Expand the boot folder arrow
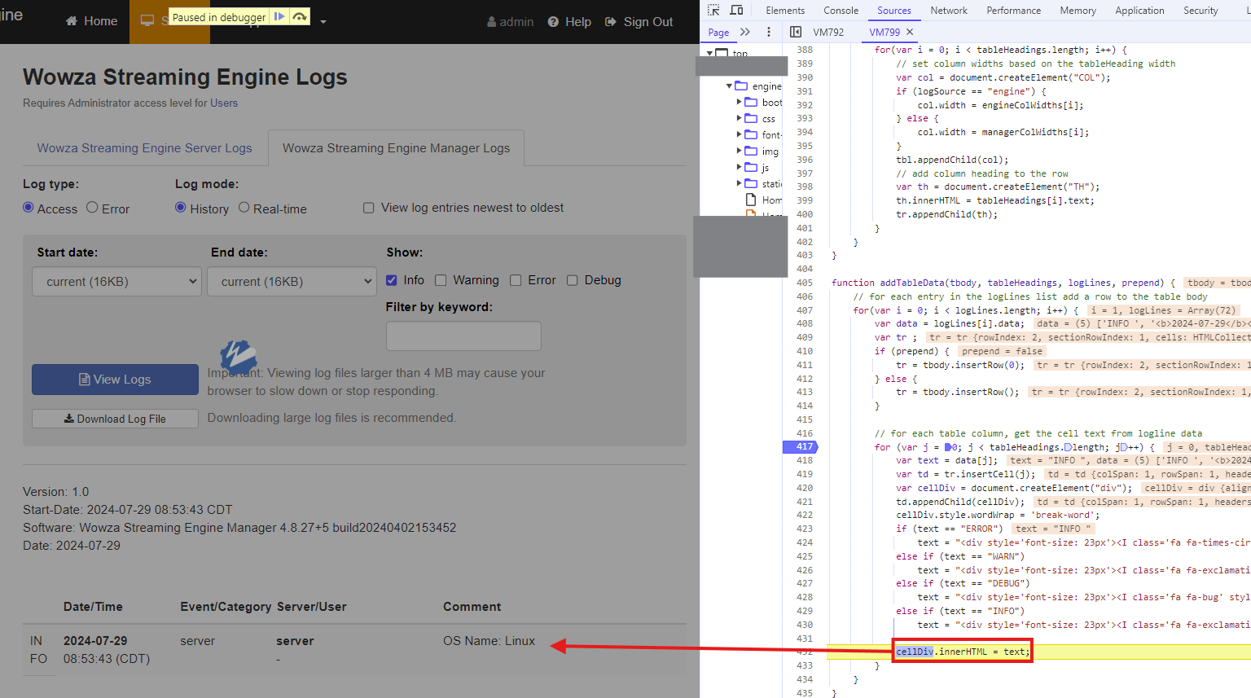Viewport: 1251px width, 698px height. [x=740, y=102]
